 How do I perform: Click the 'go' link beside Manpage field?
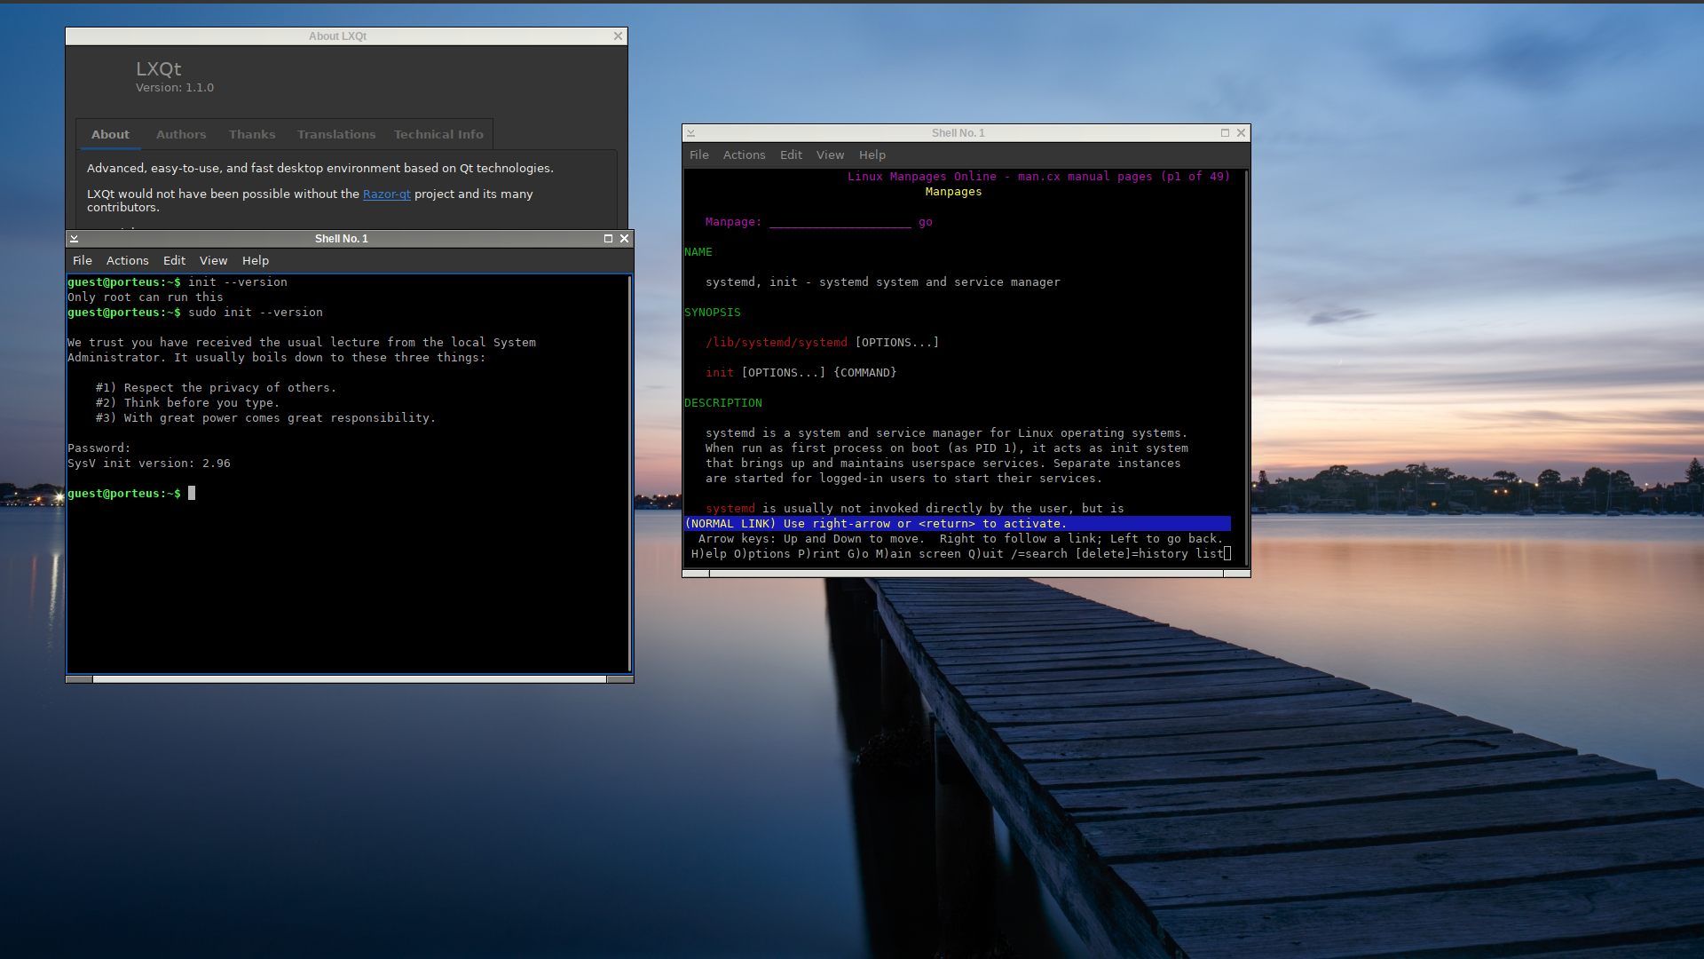(926, 222)
